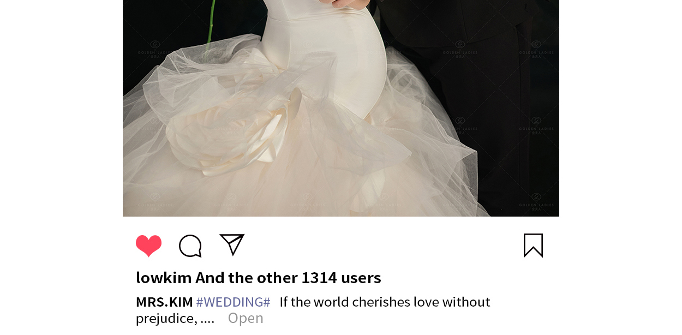Screen dimensions: 682x335
Task: Open the MRS.KIM author profile
Action: [164, 302]
